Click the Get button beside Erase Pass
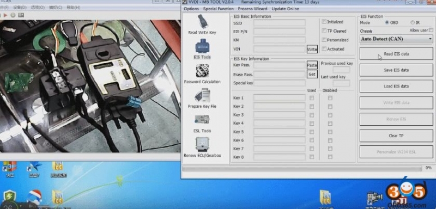This screenshot has height=209, width=436. point(312,74)
